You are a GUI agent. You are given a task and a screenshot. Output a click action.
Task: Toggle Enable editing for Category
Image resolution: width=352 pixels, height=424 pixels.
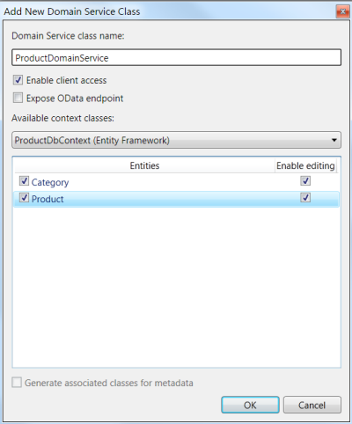click(x=305, y=181)
